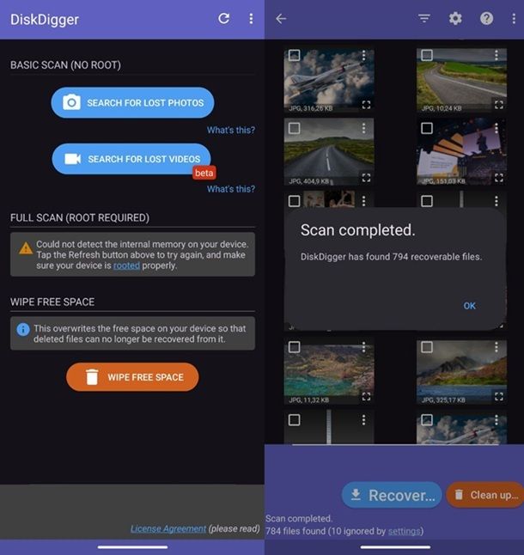This screenshot has width=524, height=555.
Task: Open the mountain photo JPG 325,17 KB
Action: click(x=462, y=372)
